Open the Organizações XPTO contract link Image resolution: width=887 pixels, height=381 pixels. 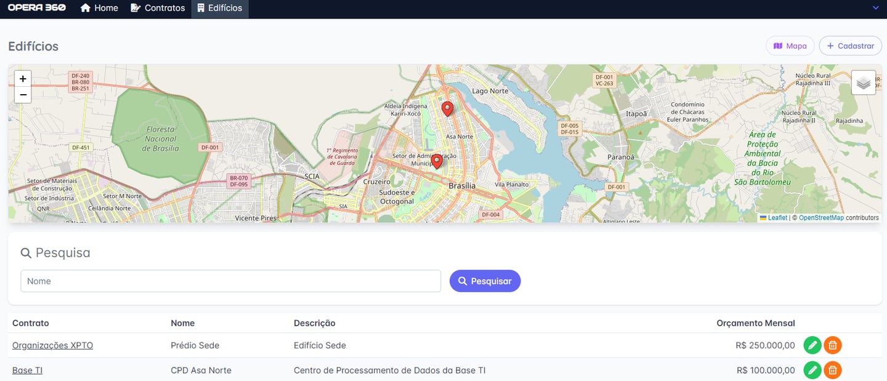click(x=52, y=345)
